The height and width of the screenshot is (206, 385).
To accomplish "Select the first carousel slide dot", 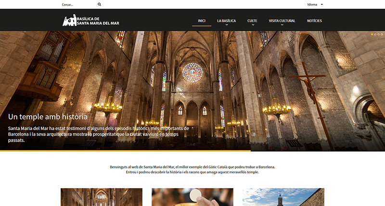I will click(372, 34).
